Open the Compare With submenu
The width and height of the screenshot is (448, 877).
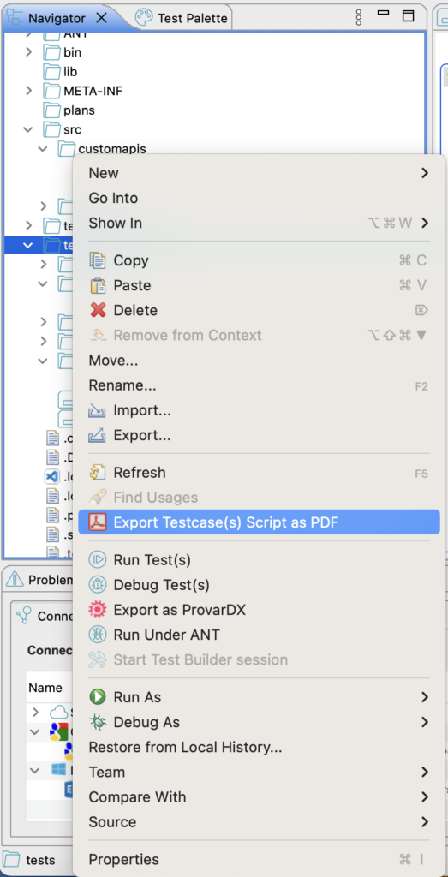pos(259,797)
